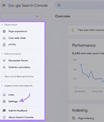Click the Discussion forum layers icon

[x=4, y=60]
